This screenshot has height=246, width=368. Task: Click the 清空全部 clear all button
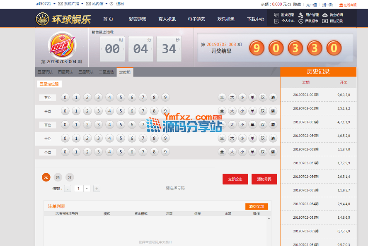[256, 207]
